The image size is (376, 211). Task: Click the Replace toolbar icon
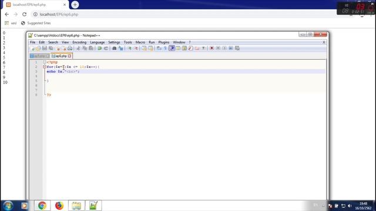120,48
